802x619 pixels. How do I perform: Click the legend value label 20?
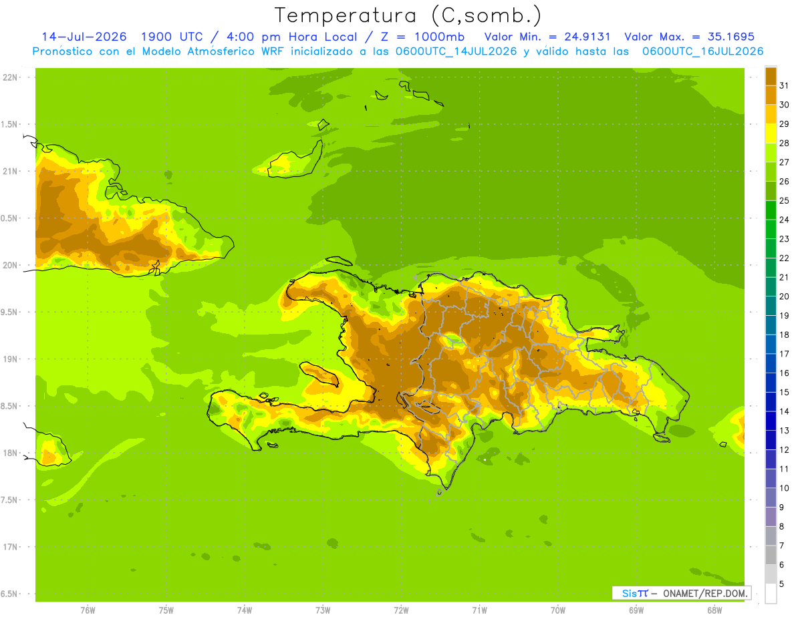(784, 296)
